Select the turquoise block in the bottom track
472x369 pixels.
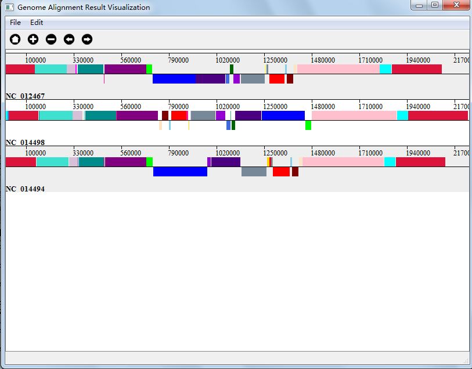53,162
